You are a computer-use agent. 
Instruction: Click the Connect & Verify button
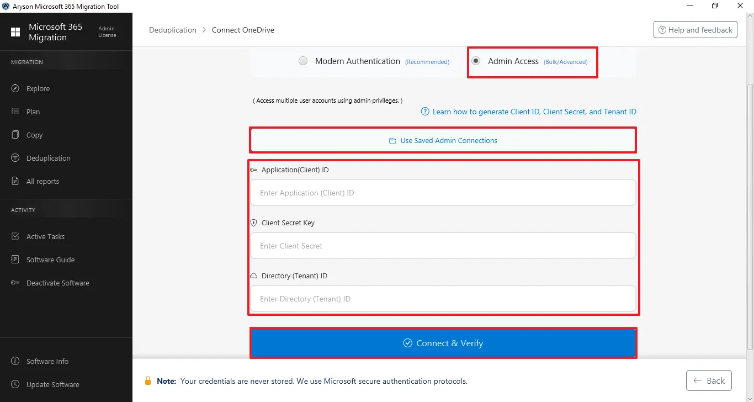pos(443,343)
